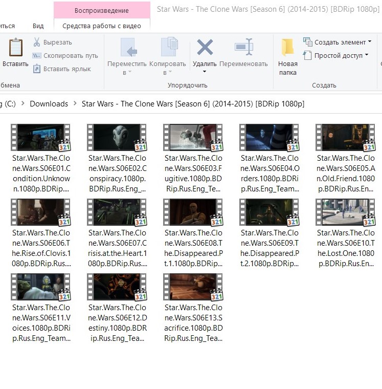Image resolution: width=382 pixels, height=389 pixels.
Task: Click the S06E11 Voices file name
Action: pyautogui.click(x=41, y=323)
